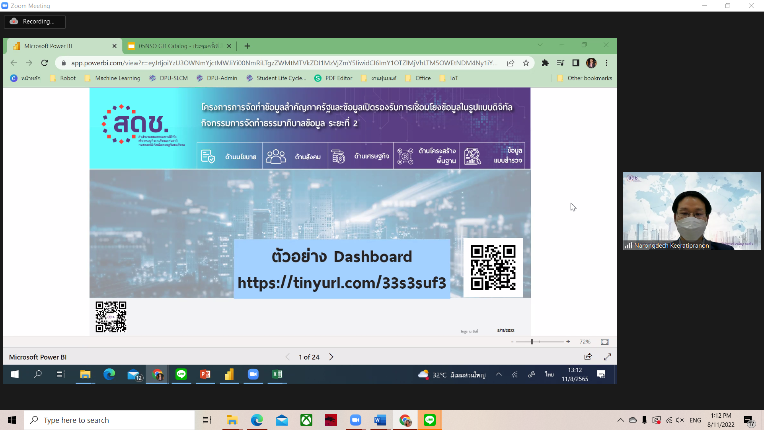Viewport: 764px width, 430px height.
Task: Toggle speaker mute icon in system tray
Action: [x=680, y=420]
